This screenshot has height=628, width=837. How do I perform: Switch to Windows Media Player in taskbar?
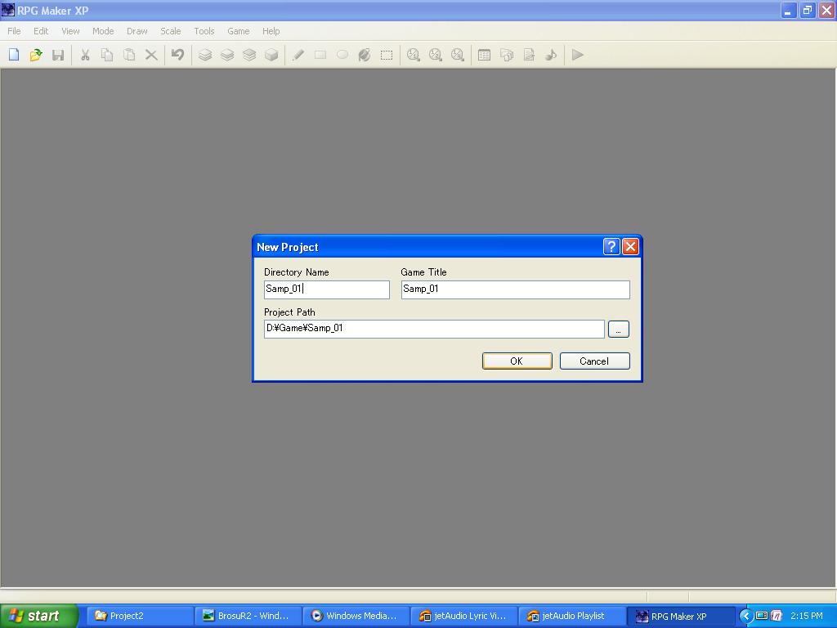[356, 616]
